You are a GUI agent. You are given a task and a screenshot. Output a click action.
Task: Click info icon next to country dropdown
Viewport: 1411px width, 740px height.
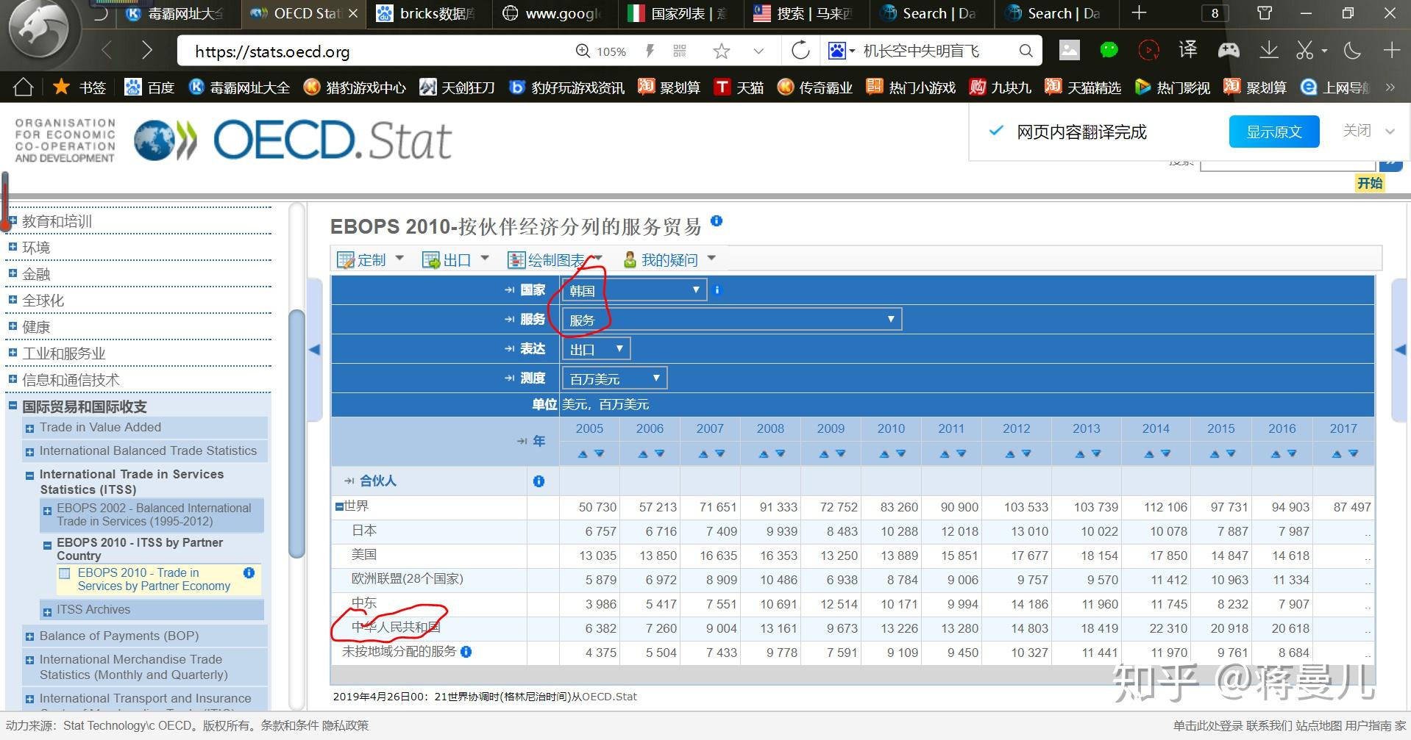(717, 290)
